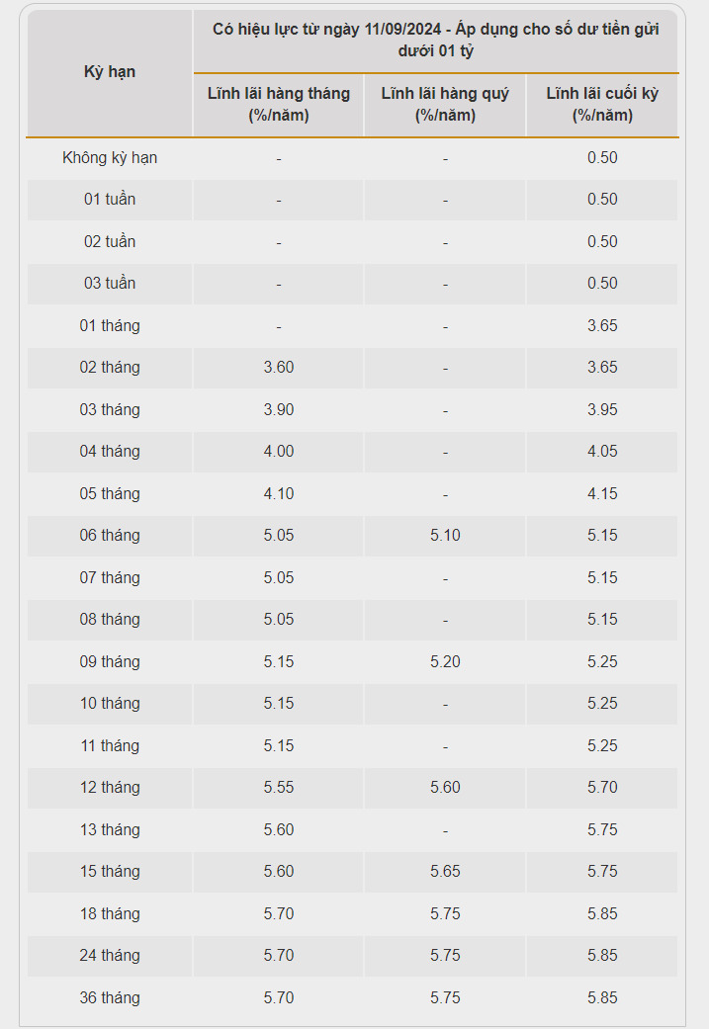Click the 24 tháng term label
This screenshot has width=709, height=1029.
coord(110,956)
